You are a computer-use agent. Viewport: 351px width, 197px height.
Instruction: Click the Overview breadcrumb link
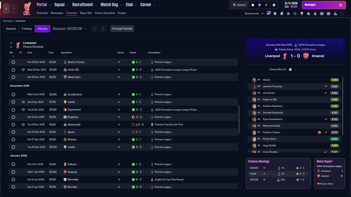pos(8,21)
